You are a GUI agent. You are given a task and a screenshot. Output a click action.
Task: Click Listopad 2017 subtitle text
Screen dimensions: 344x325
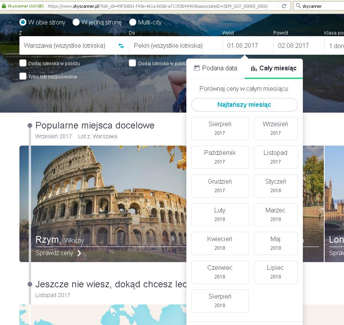point(53,295)
